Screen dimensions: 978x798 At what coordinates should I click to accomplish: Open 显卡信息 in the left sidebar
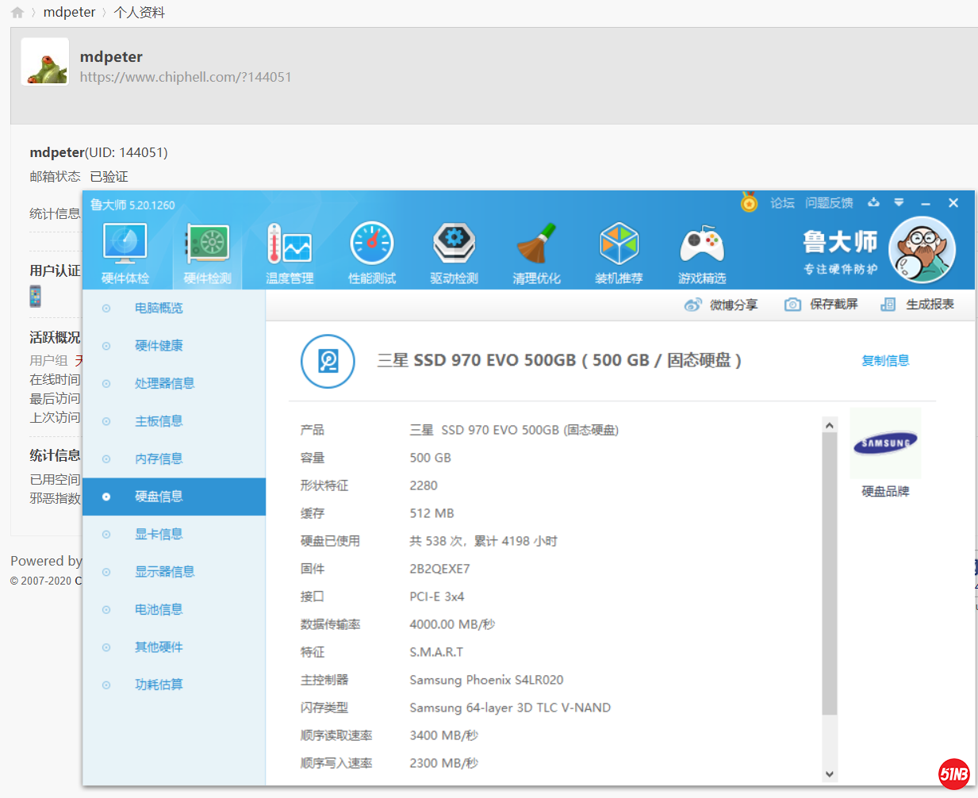click(159, 534)
